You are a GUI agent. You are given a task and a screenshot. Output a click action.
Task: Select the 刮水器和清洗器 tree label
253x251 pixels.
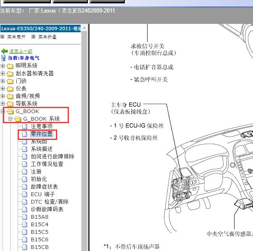pos(35,73)
